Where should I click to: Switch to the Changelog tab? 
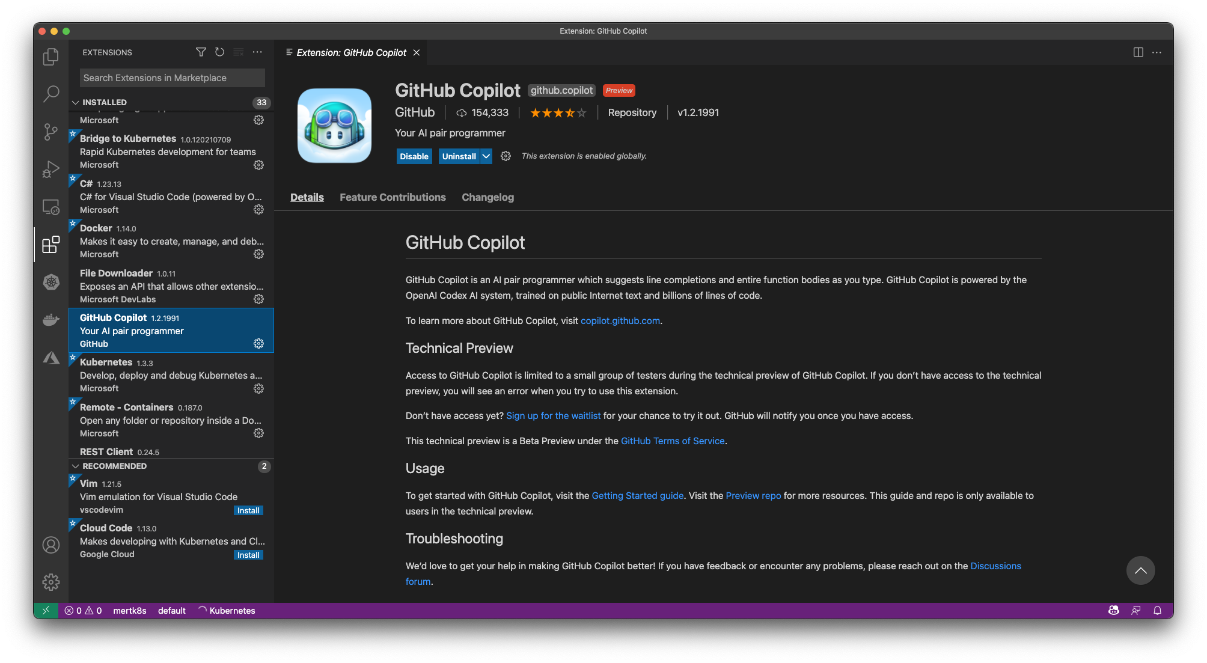[x=487, y=197]
